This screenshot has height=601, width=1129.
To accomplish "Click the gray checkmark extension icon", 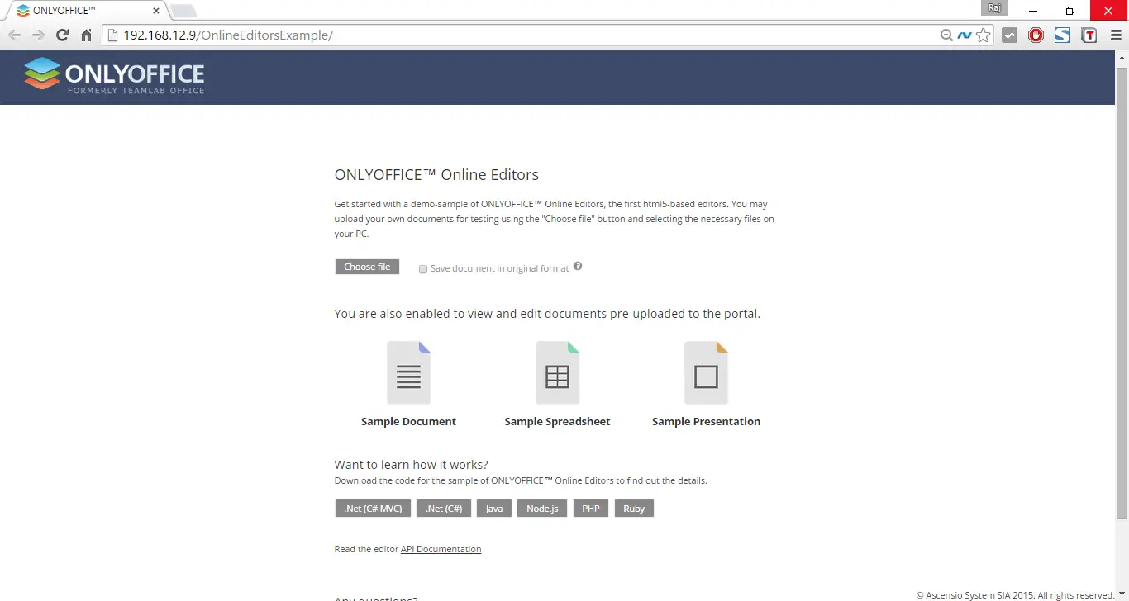I will 1009,35.
